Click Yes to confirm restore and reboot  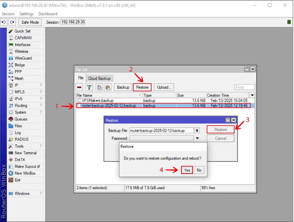pyautogui.click(x=187, y=170)
